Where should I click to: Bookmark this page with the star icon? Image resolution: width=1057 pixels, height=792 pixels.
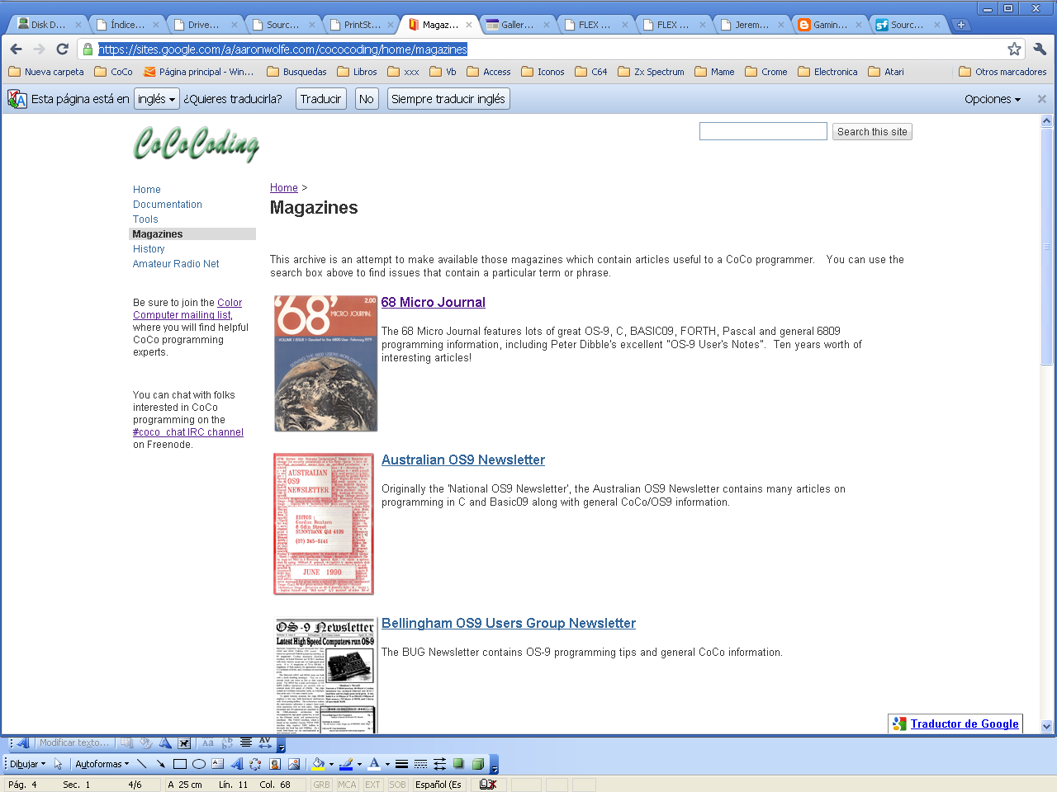1014,49
